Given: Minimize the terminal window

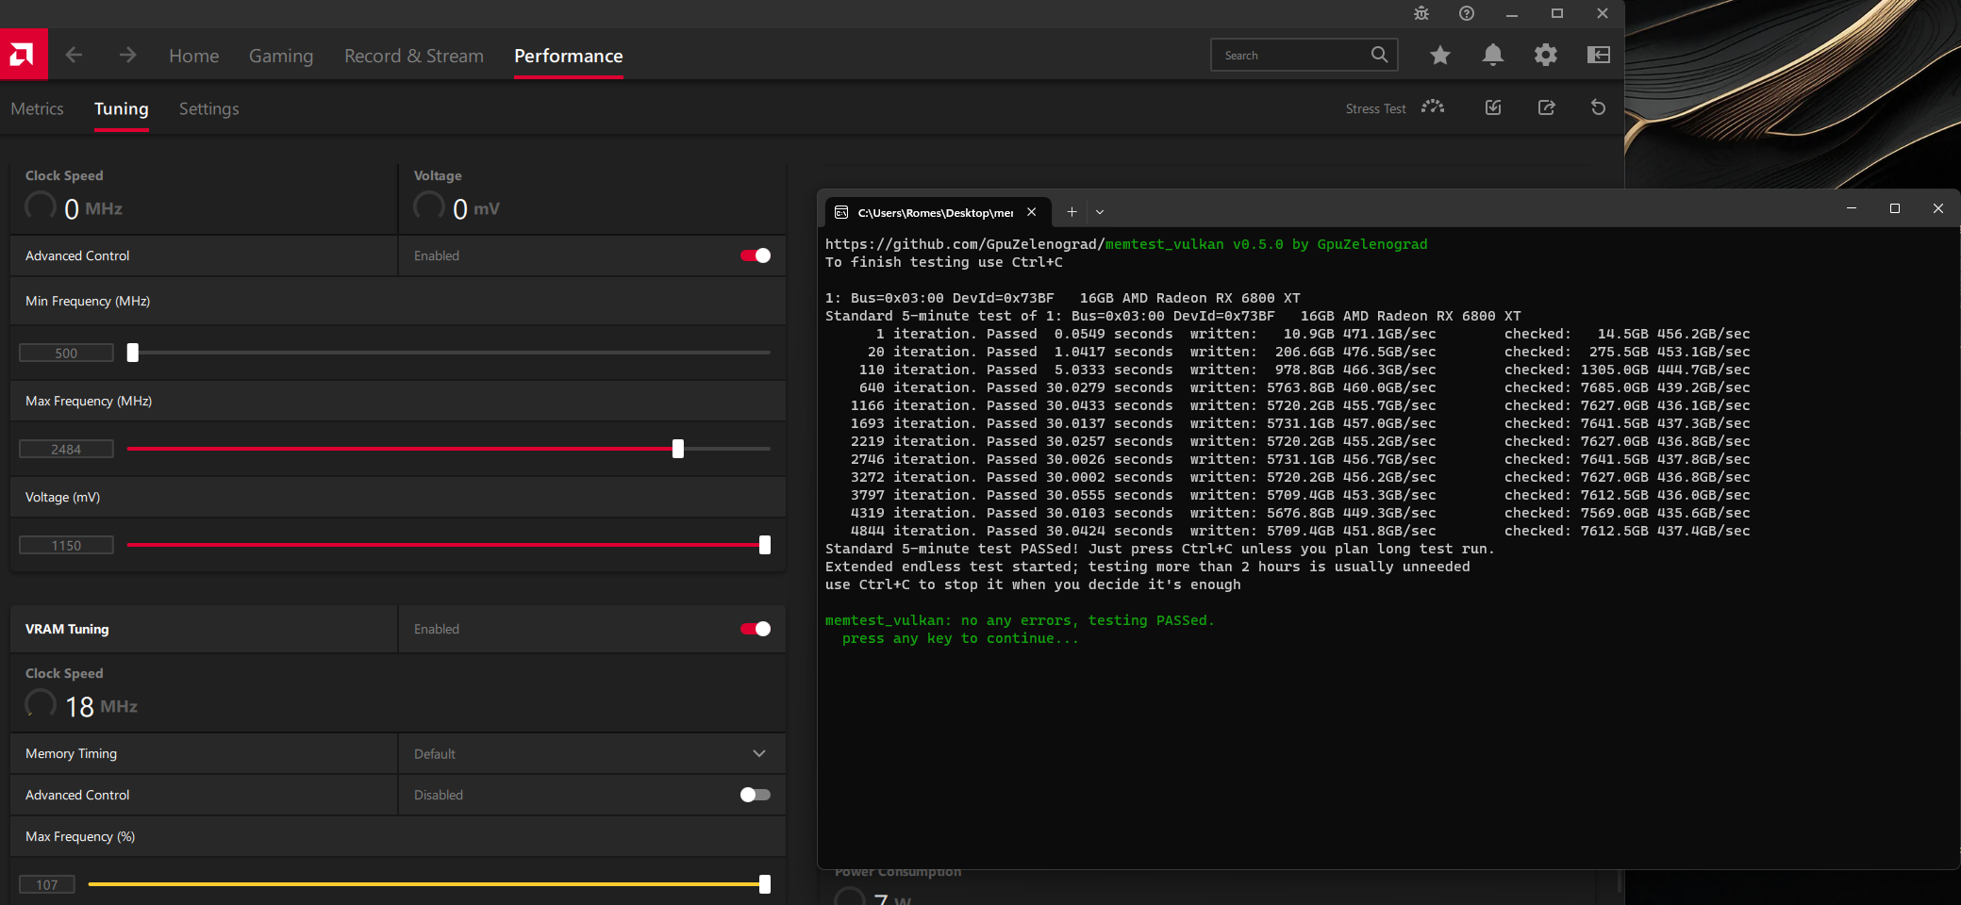Looking at the screenshot, I should pos(1852,208).
